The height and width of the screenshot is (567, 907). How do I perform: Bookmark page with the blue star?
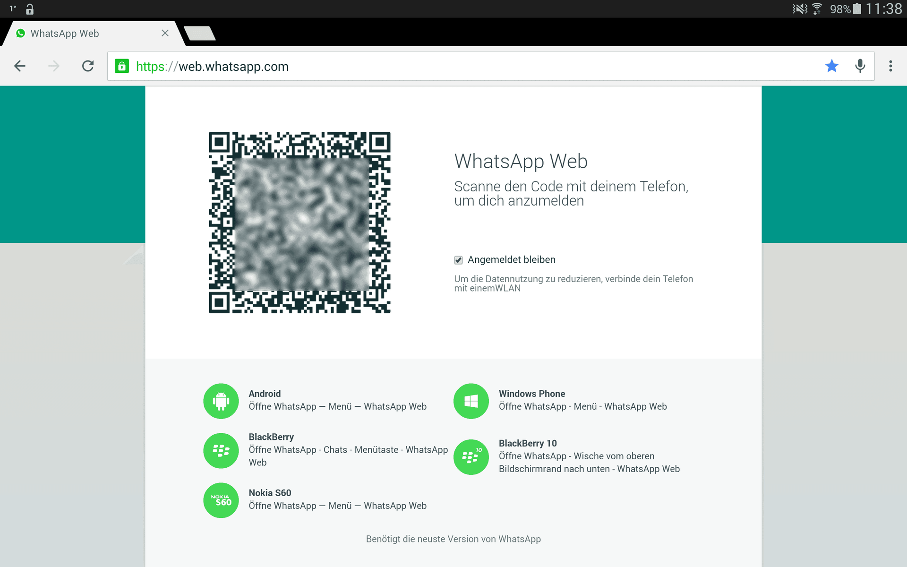(x=832, y=66)
